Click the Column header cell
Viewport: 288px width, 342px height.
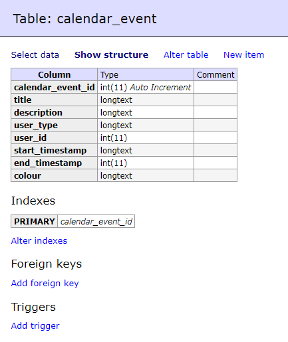pyautogui.click(x=55, y=74)
